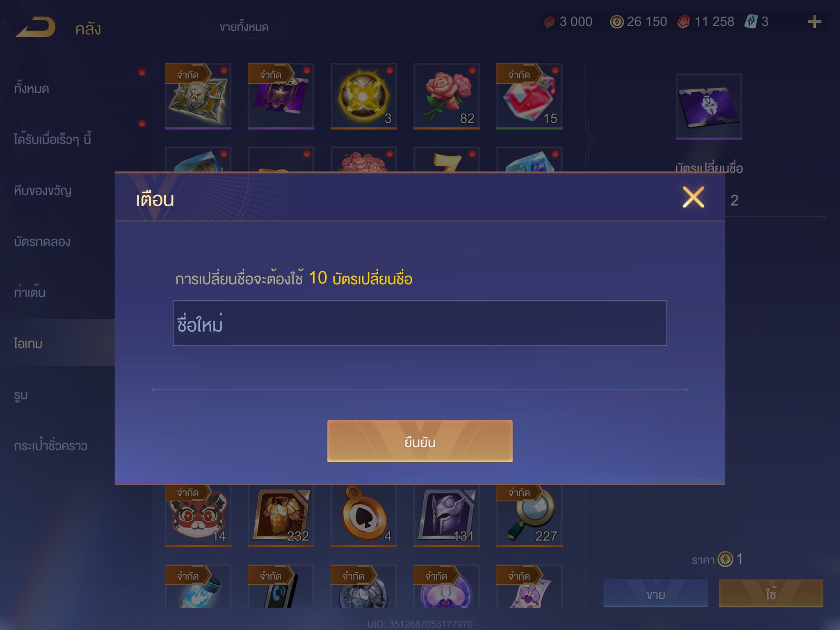Click the ยืนยัน confirm button
This screenshot has width=840, height=630.
[420, 441]
